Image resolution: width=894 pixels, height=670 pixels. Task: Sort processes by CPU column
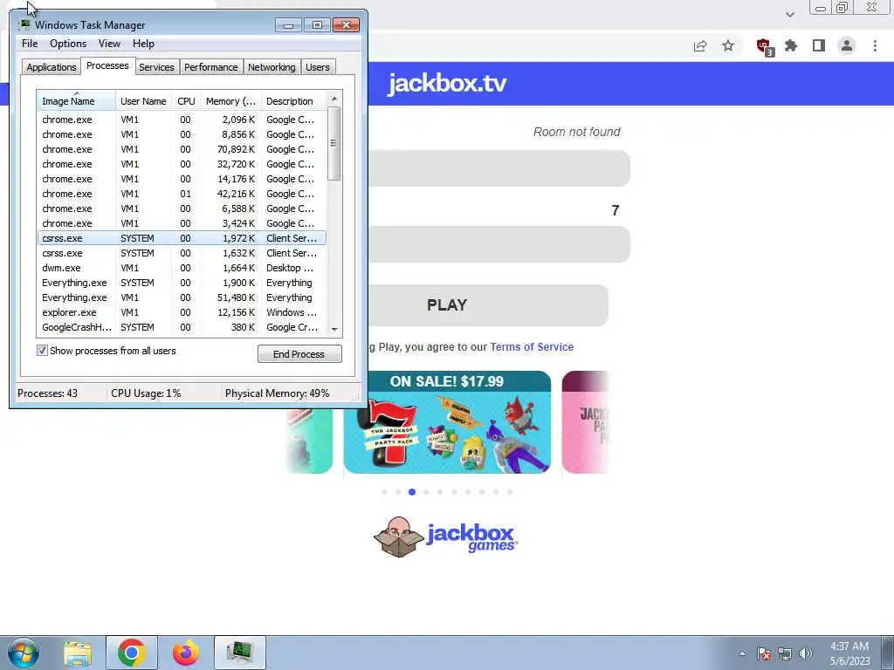coord(187,101)
